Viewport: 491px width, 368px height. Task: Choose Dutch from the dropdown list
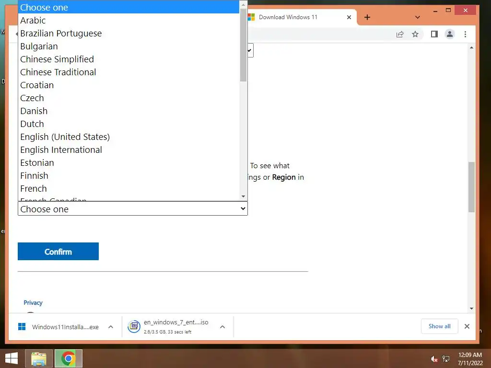pos(129,124)
